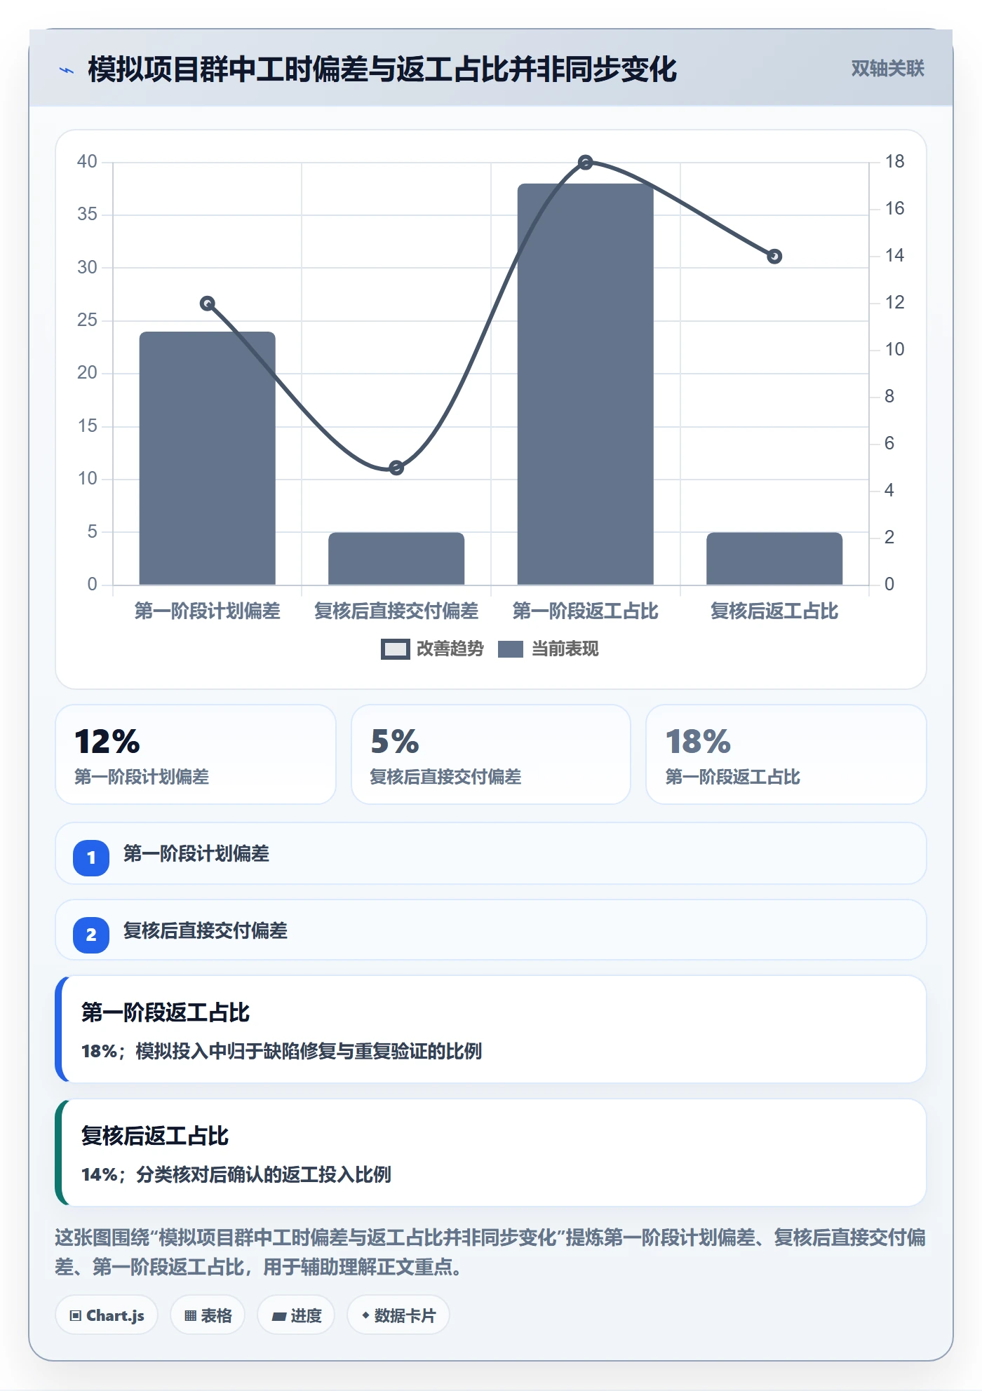Image resolution: width=982 pixels, height=1391 pixels.
Task: Open the 12% stat card
Action: tap(196, 754)
